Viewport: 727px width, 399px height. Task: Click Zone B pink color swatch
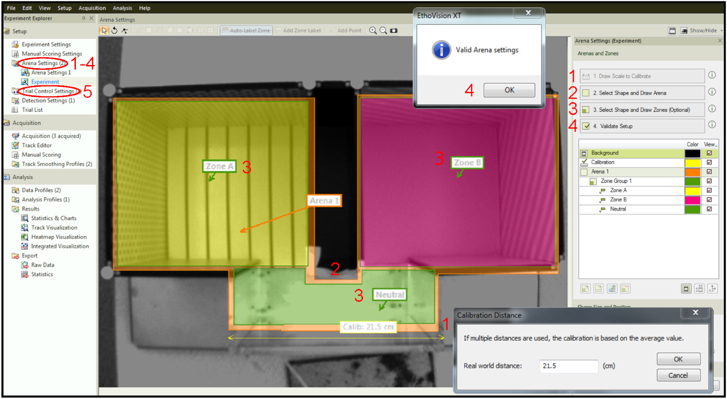pyautogui.click(x=692, y=200)
